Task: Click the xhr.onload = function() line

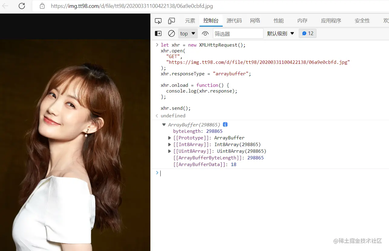Action: point(195,85)
